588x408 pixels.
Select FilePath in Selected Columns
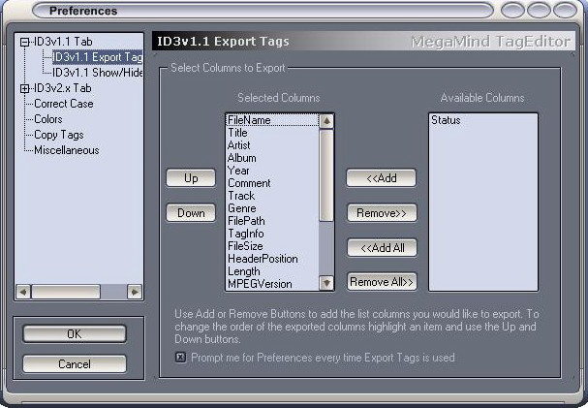tap(272, 221)
